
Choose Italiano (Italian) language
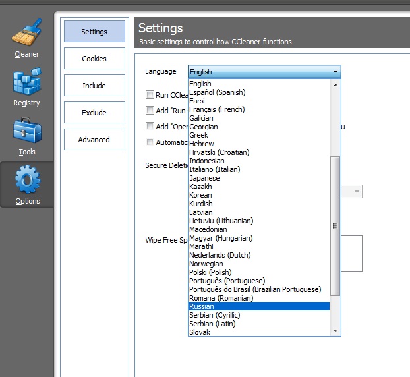click(259, 169)
